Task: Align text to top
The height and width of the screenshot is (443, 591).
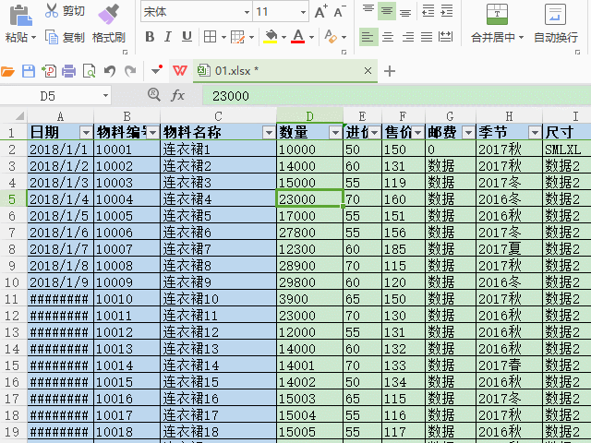Action: [368, 10]
